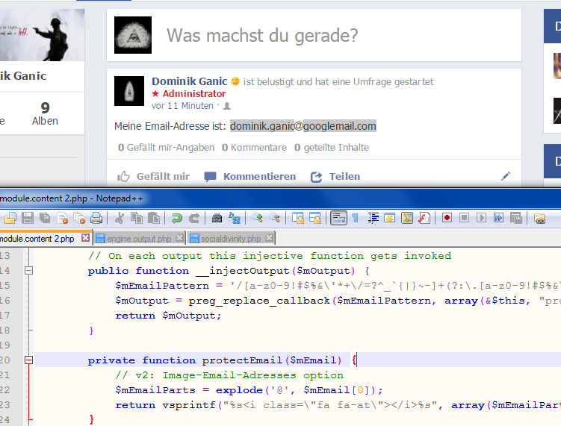Click the highlighted dominik.ganic@googlemail.com address
The height and width of the screenshot is (426, 561).
(303, 126)
